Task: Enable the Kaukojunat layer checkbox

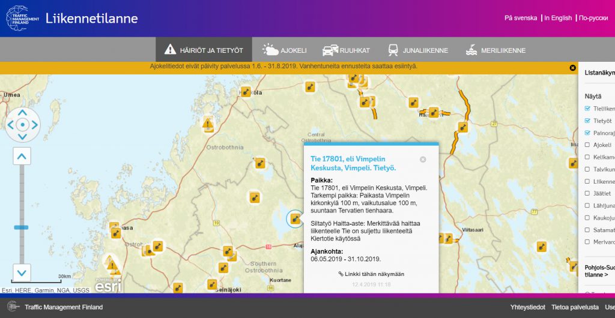Action: [x=587, y=218]
